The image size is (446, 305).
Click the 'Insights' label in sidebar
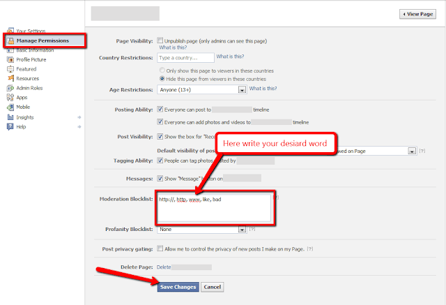[25, 117]
